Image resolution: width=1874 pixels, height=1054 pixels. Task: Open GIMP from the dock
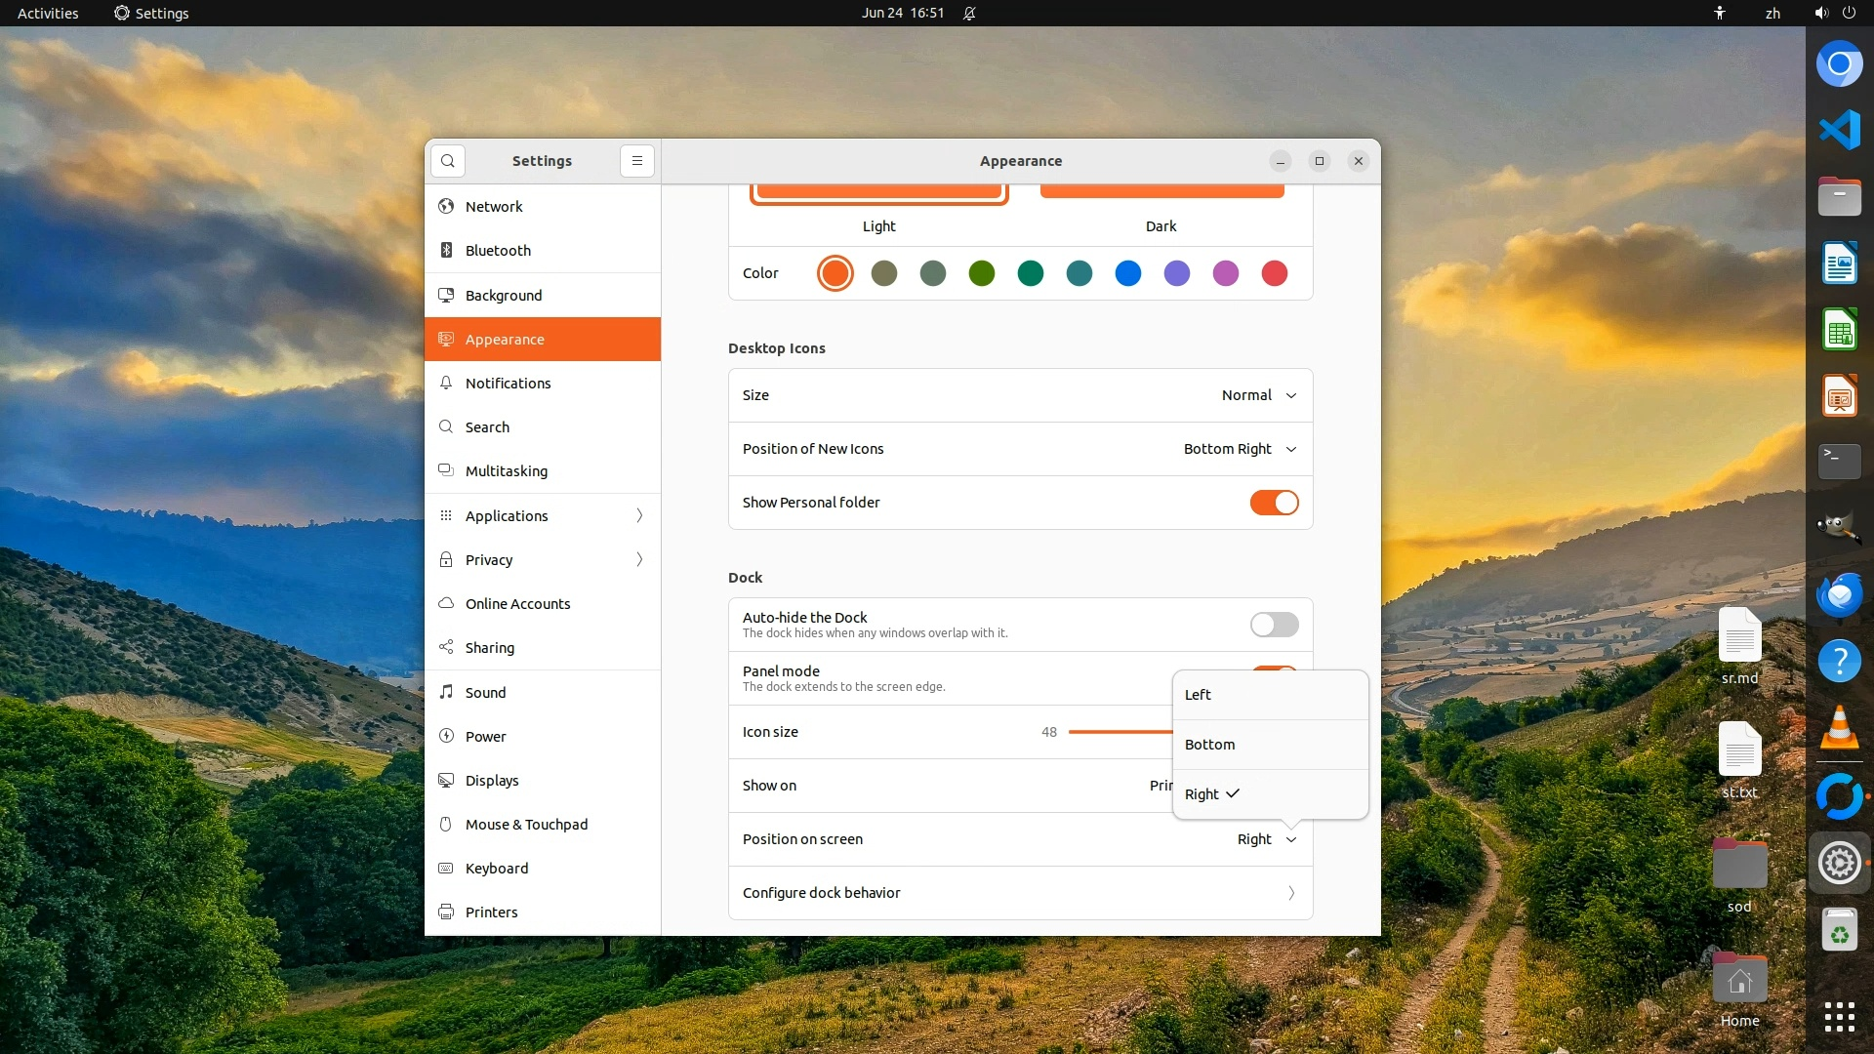pyautogui.click(x=1839, y=528)
